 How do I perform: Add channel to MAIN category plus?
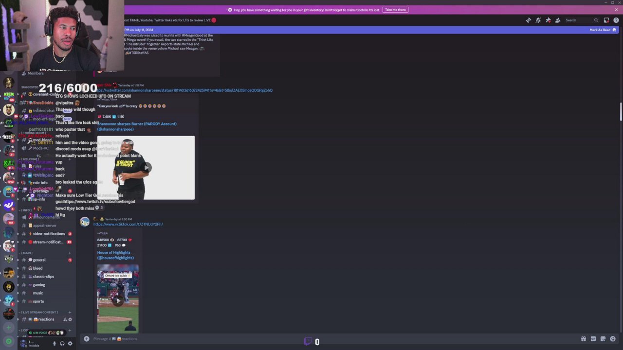click(x=70, y=253)
